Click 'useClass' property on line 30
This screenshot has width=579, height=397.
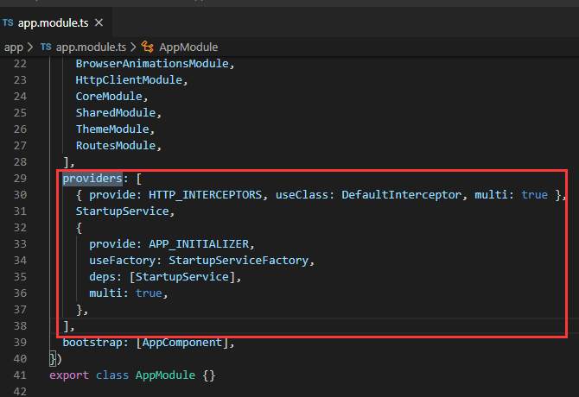coord(302,195)
